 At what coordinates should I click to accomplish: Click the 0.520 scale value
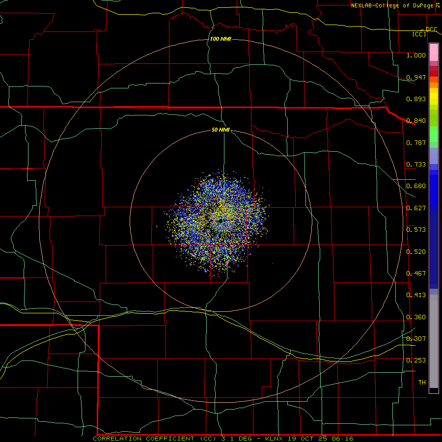(416, 252)
